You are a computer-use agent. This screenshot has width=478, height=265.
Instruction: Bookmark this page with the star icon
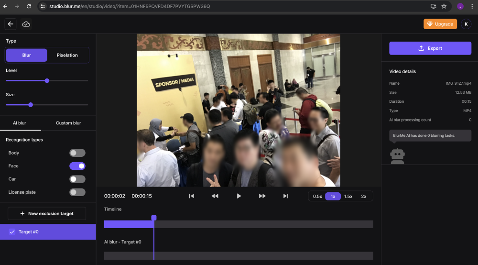coord(444,6)
